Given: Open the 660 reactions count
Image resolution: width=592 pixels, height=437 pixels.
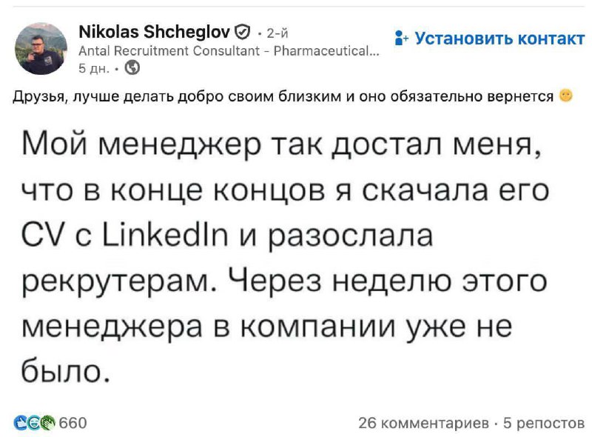Looking at the screenshot, I should (73, 423).
